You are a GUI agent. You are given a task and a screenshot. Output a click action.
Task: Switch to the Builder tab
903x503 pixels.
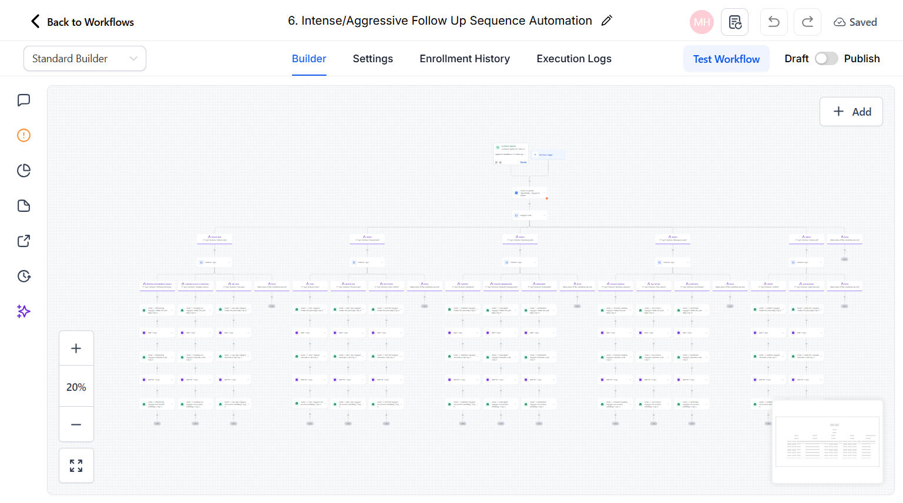(x=309, y=59)
